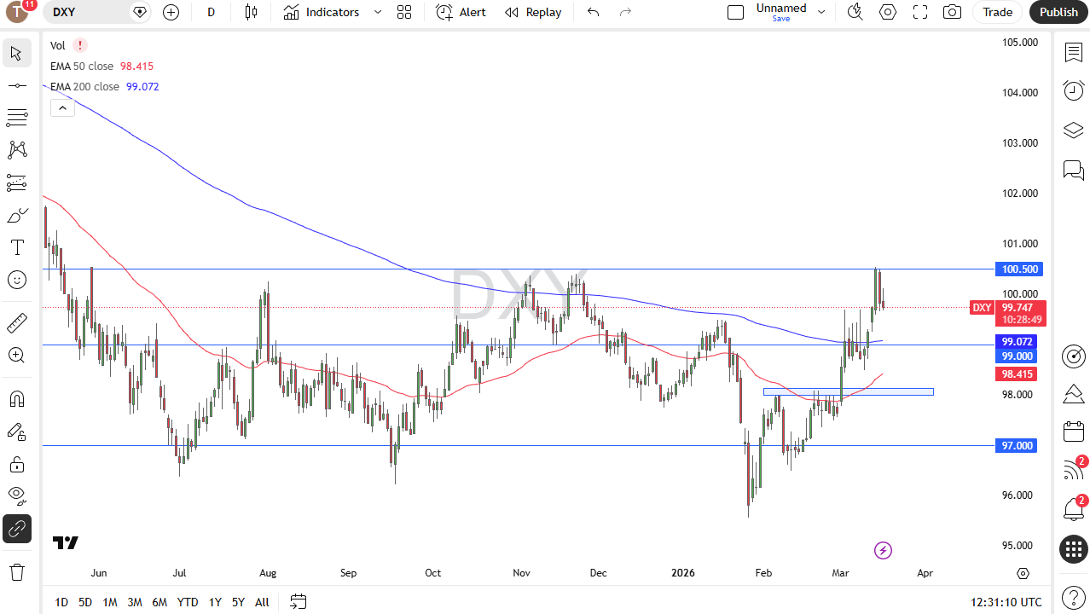Open the Indicators dialog

tap(322, 12)
